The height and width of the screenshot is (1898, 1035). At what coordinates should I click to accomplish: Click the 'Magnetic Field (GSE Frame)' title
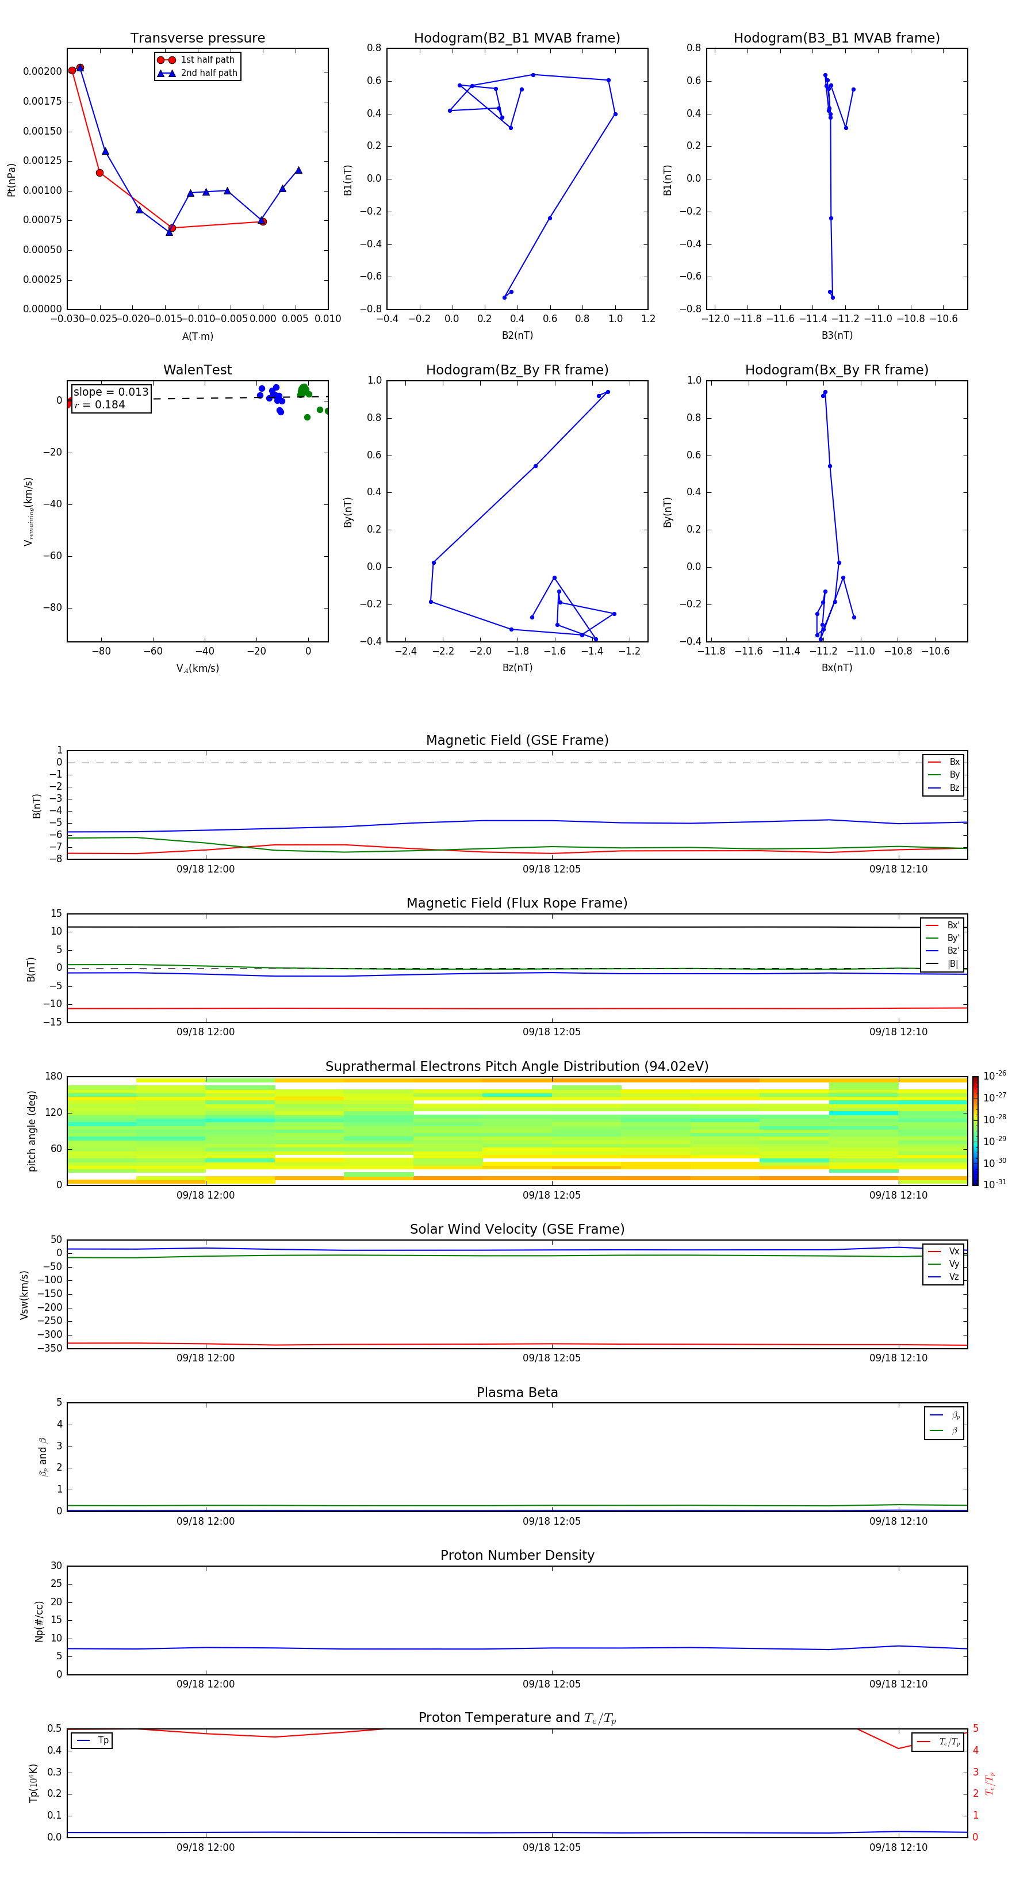517,740
